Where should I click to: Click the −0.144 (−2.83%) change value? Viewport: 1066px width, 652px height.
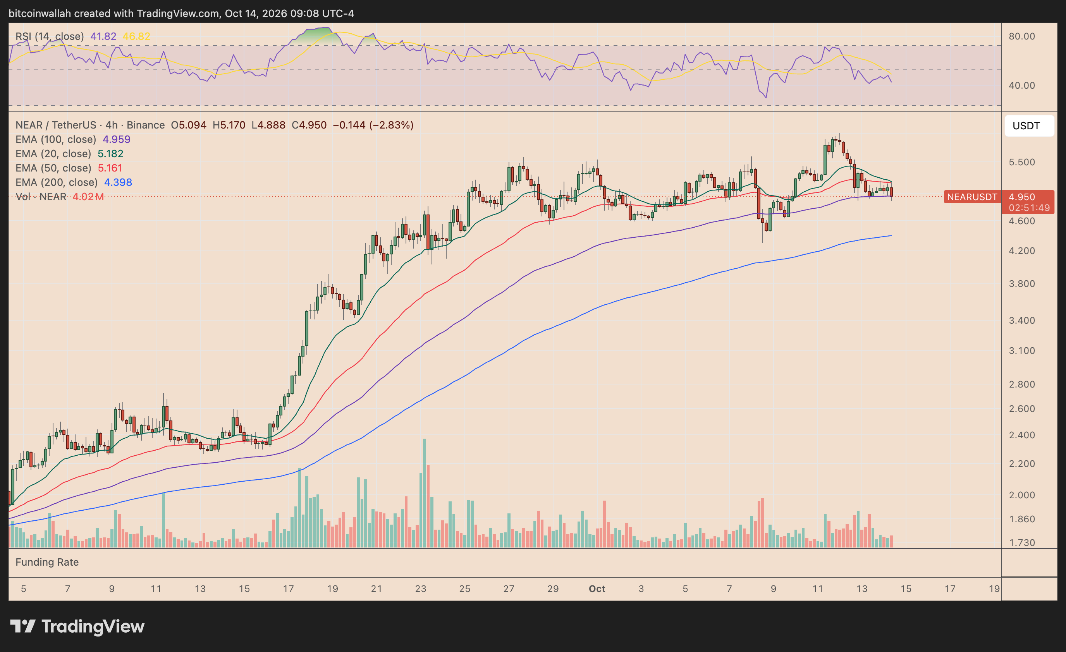373,125
